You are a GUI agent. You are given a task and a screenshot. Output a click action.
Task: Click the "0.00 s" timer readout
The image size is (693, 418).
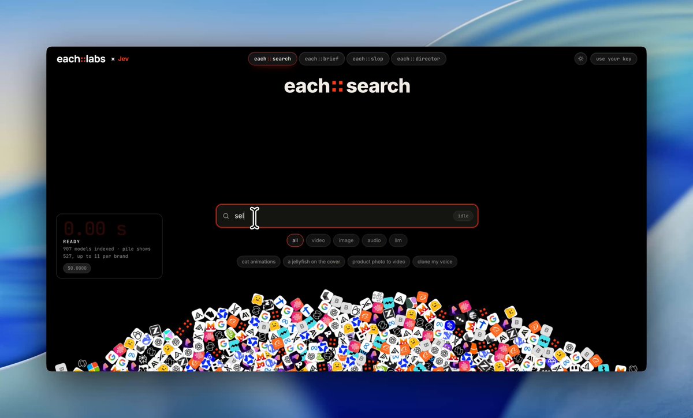pyautogui.click(x=95, y=229)
